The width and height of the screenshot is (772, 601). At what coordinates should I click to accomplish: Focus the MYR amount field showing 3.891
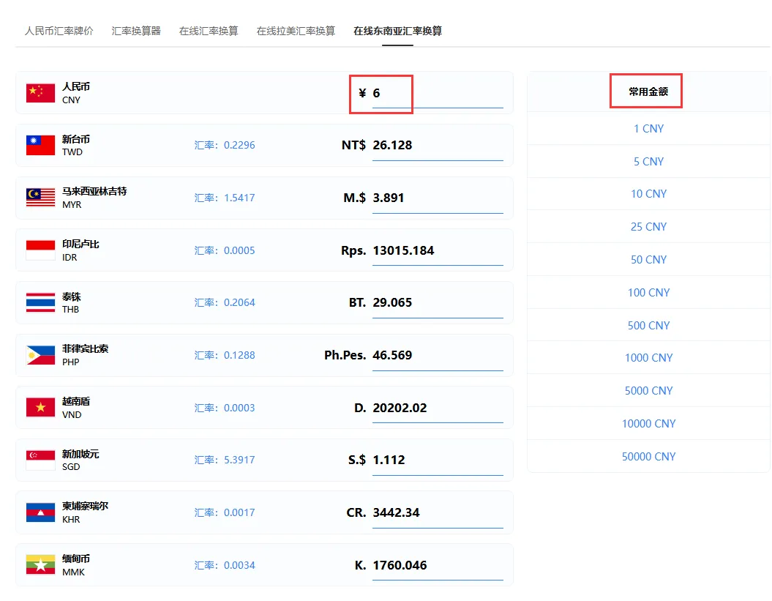438,198
